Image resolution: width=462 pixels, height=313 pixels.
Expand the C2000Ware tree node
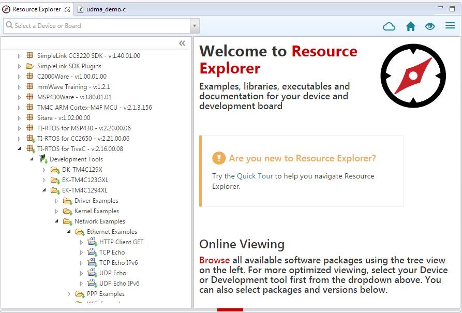tap(19, 77)
